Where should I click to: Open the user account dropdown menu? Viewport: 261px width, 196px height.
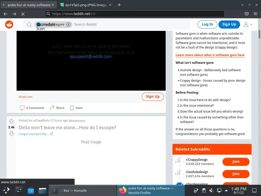click(248, 24)
